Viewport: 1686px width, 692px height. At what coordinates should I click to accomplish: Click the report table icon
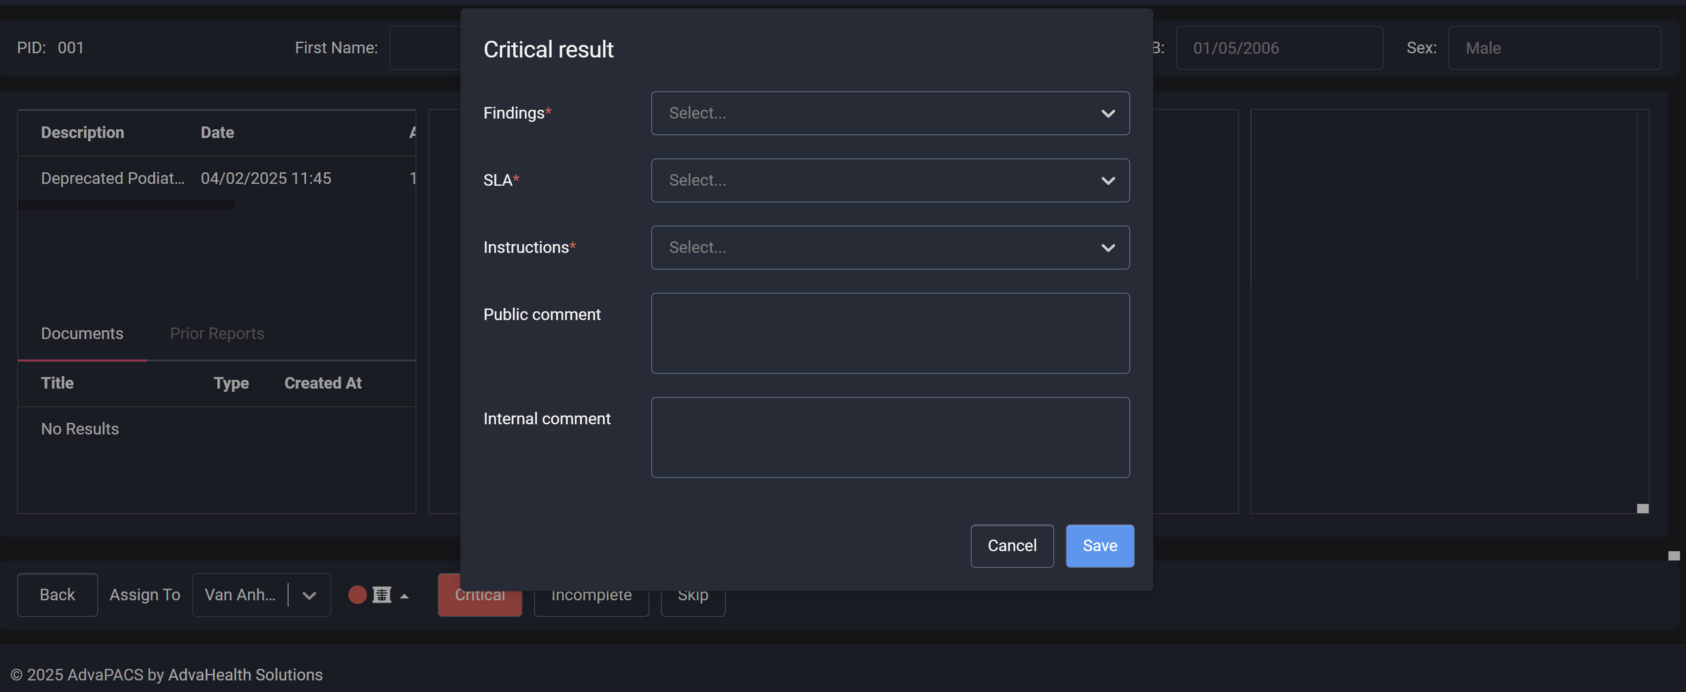pyautogui.click(x=382, y=594)
